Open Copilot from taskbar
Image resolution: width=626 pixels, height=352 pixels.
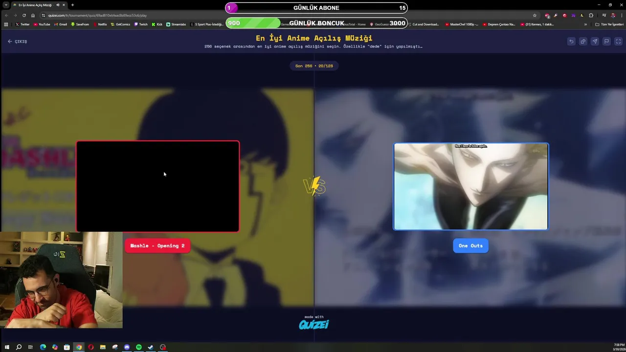pos(55,347)
